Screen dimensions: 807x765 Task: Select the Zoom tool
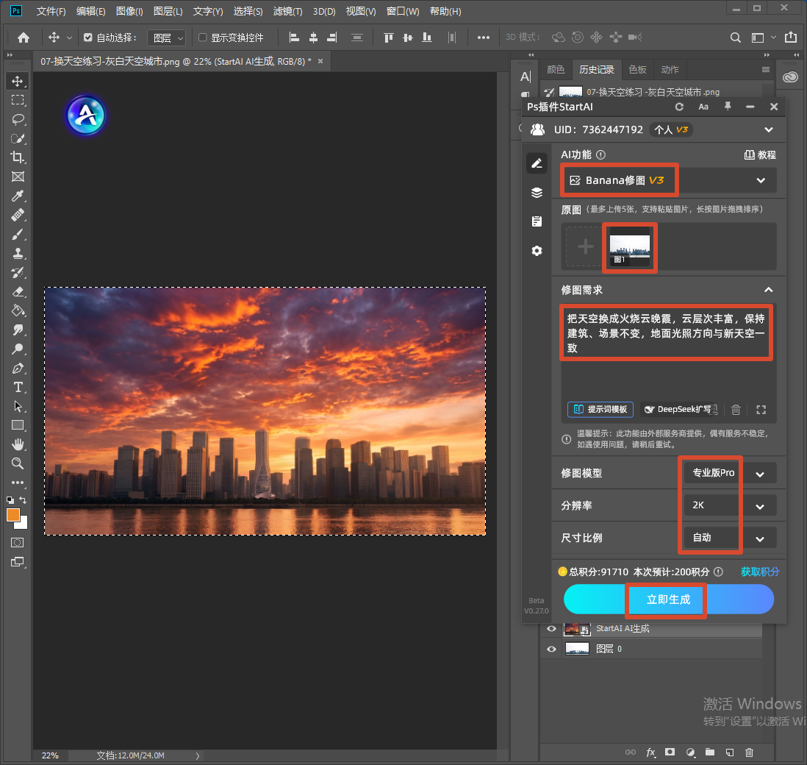click(18, 463)
